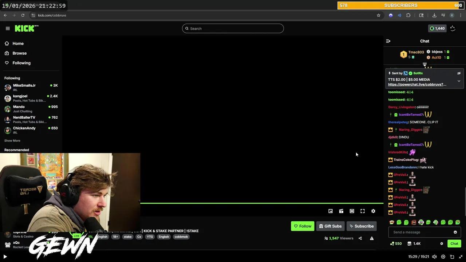
Task: Toggle stream player fullscreen
Action: point(363,211)
